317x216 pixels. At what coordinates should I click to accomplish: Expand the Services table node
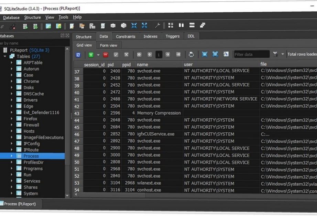pyautogui.click(x=12, y=181)
